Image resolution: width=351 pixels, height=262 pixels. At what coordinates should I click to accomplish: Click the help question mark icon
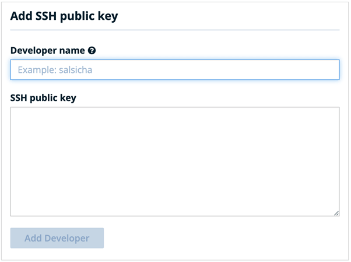[92, 51]
